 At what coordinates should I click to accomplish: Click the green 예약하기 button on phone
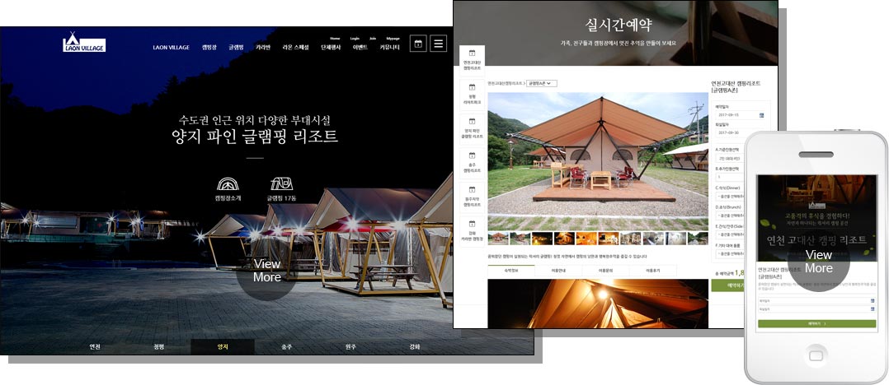[x=817, y=324]
